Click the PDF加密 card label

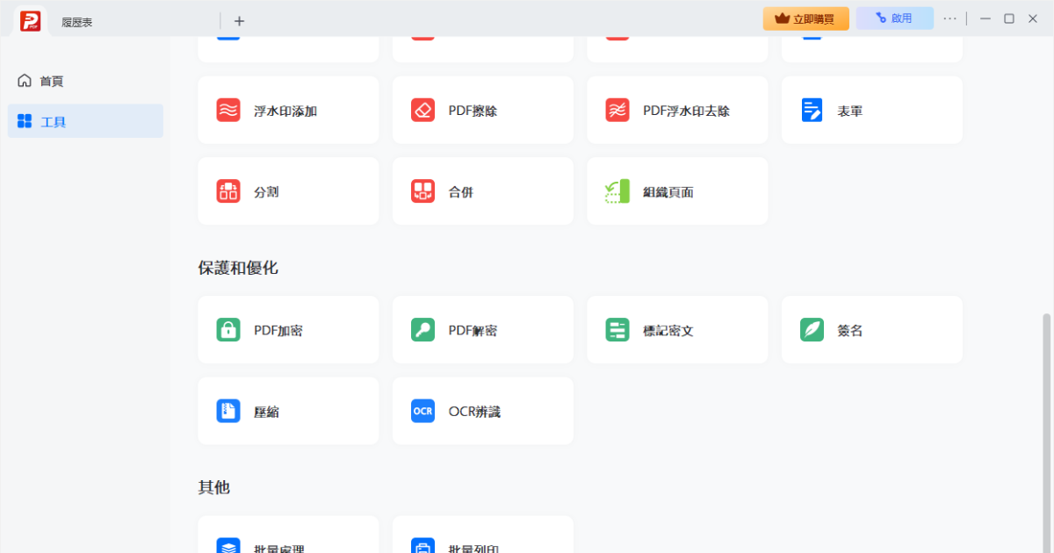278,331
